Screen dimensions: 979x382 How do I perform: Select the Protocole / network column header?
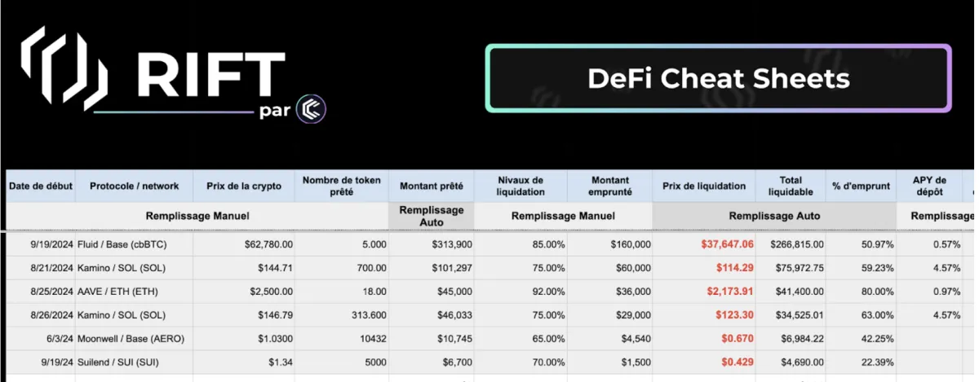[x=134, y=186]
